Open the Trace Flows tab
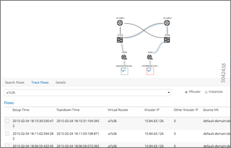231x148 pixels. (x=40, y=83)
